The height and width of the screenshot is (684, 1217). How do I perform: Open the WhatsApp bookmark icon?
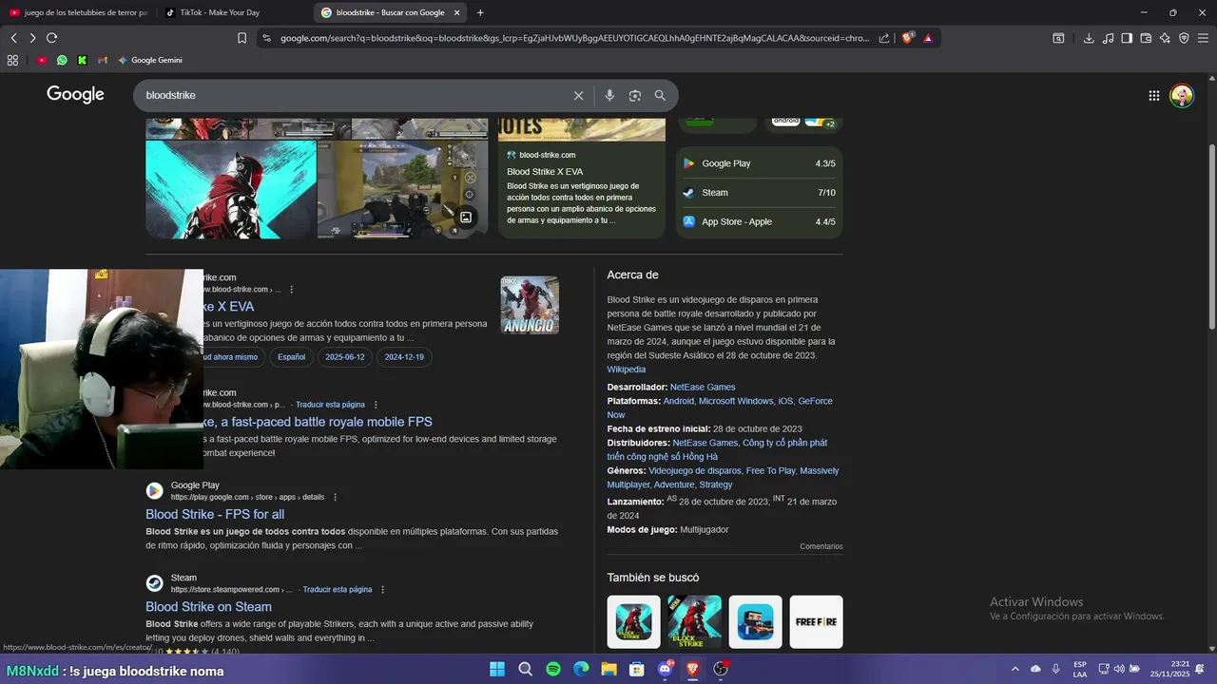click(x=62, y=60)
